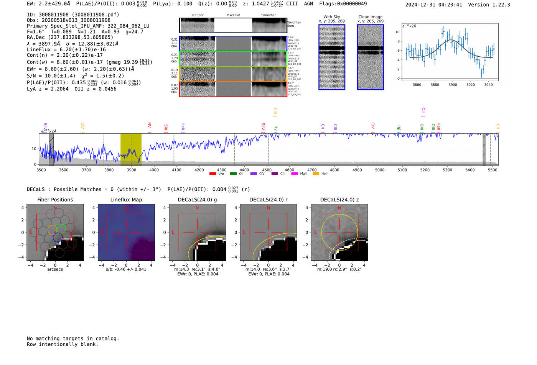This screenshot has width=537, height=365.
Task: Click the 'ID: 3008011908' line
Action: (73, 15)
